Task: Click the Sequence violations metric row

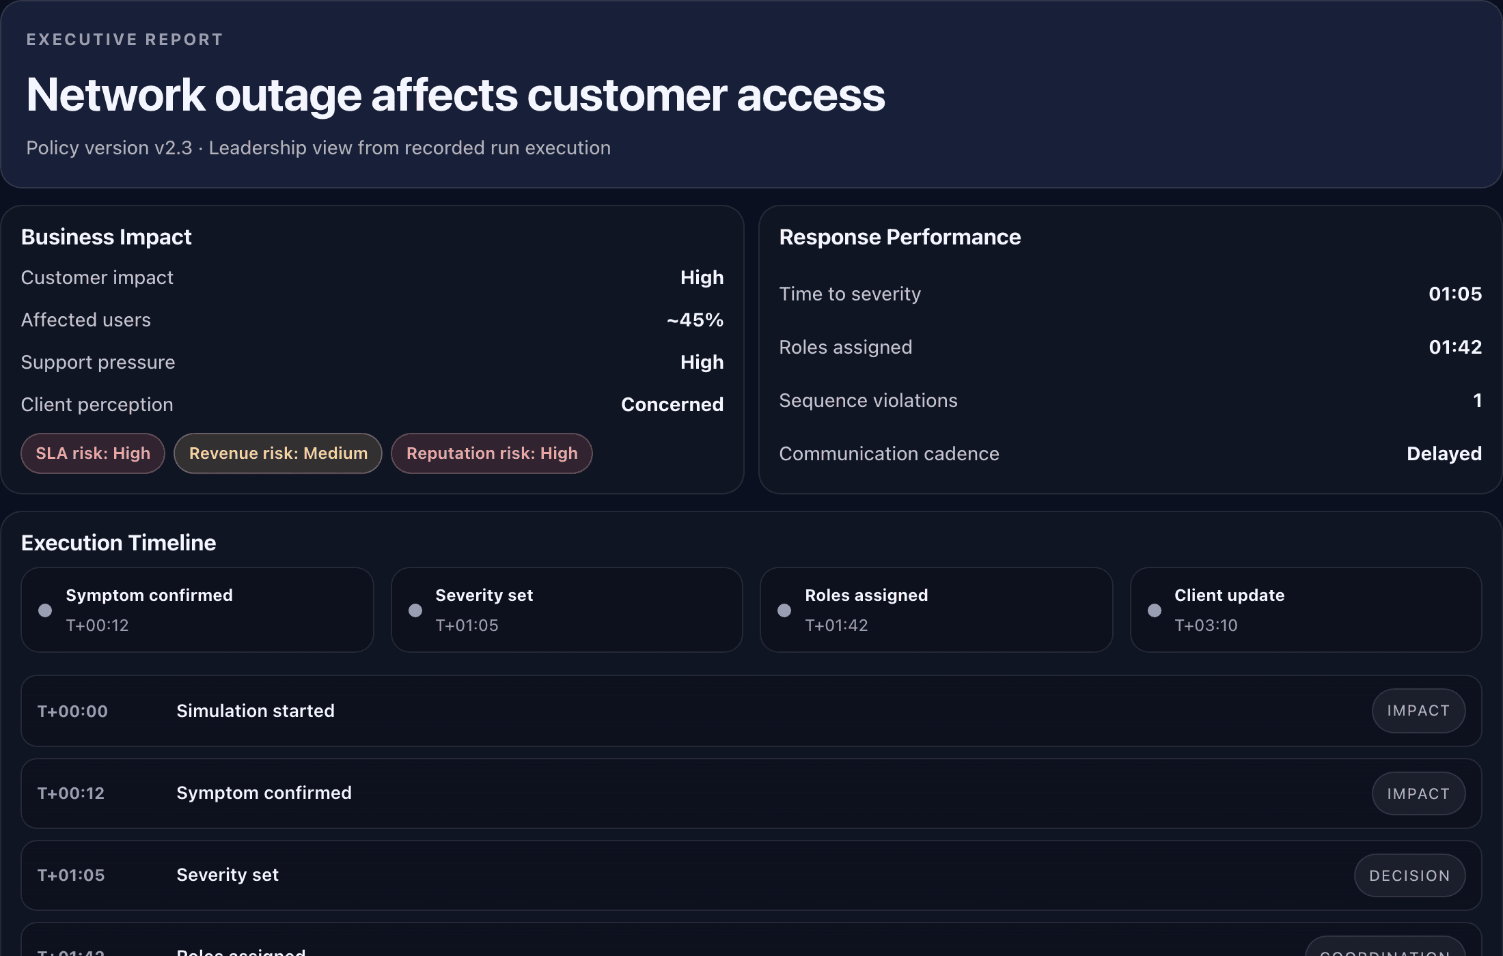Action: point(1130,401)
